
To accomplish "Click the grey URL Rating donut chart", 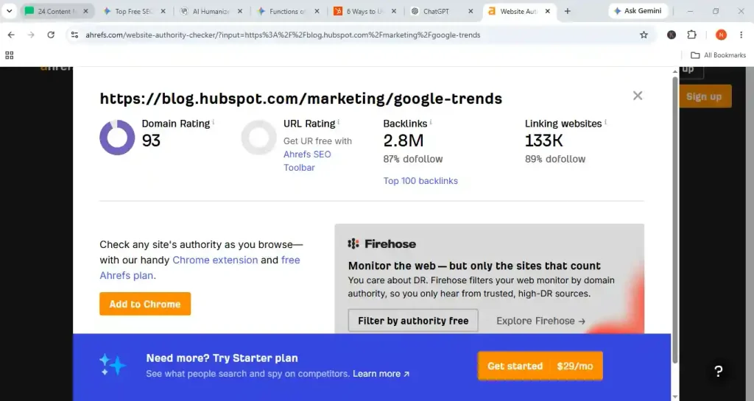I will [x=258, y=138].
